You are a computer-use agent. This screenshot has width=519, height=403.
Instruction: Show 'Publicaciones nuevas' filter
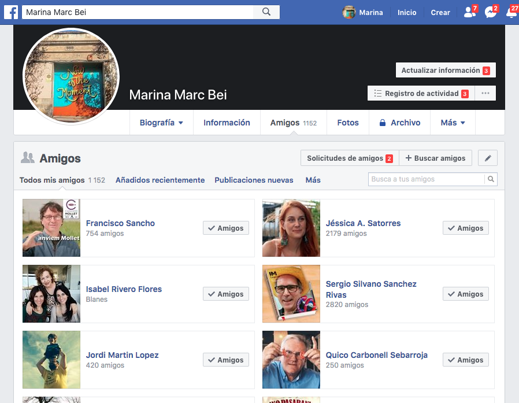point(254,180)
